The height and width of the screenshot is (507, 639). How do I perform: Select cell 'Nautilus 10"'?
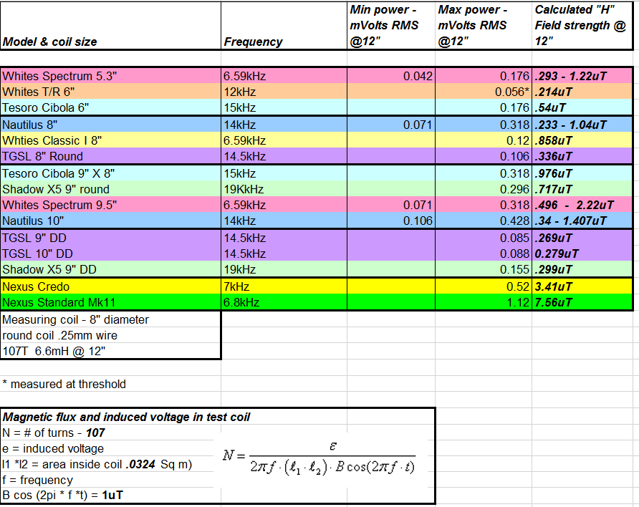pyautogui.click(x=111, y=221)
